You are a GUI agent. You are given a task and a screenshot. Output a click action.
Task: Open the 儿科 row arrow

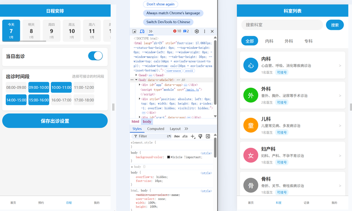click(340, 126)
